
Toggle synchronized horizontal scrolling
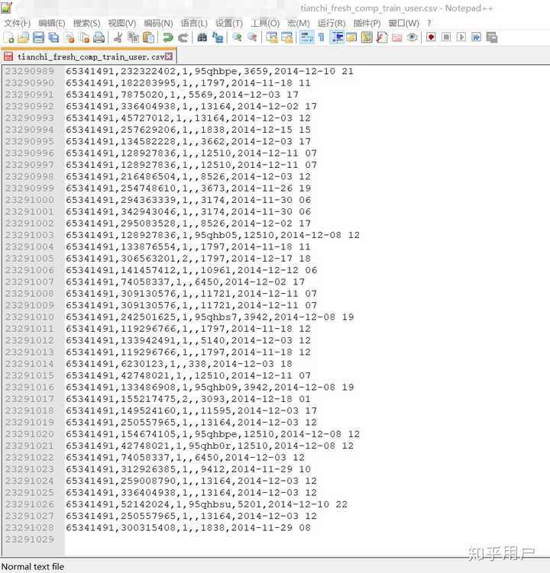point(286,37)
